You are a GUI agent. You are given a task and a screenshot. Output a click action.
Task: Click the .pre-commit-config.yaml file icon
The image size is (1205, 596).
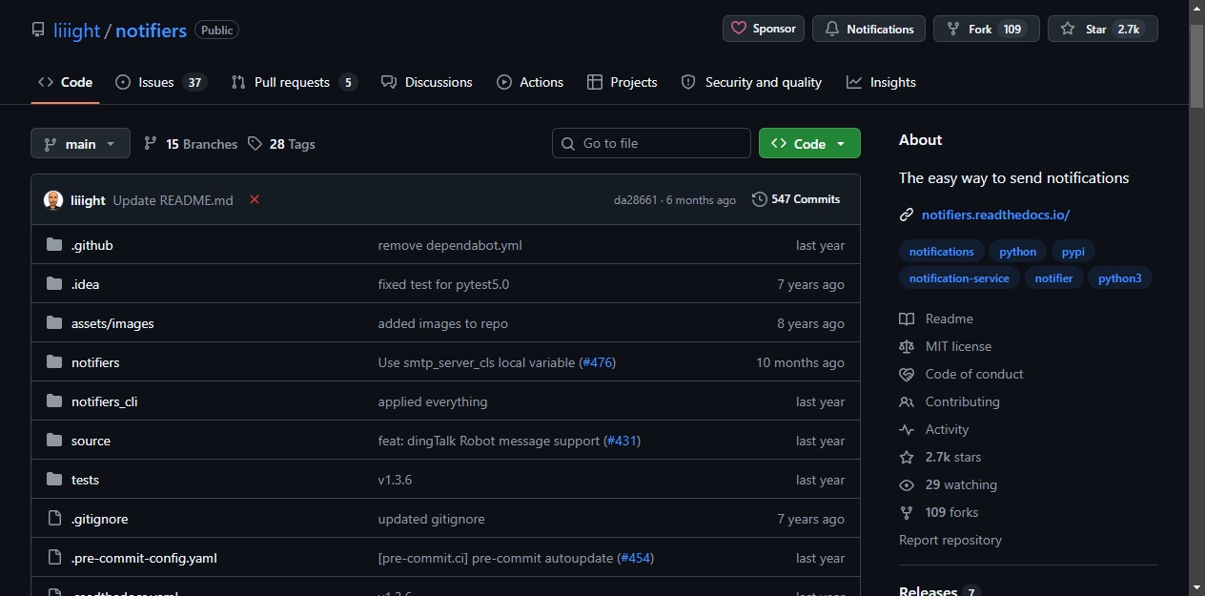(x=54, y=558)
